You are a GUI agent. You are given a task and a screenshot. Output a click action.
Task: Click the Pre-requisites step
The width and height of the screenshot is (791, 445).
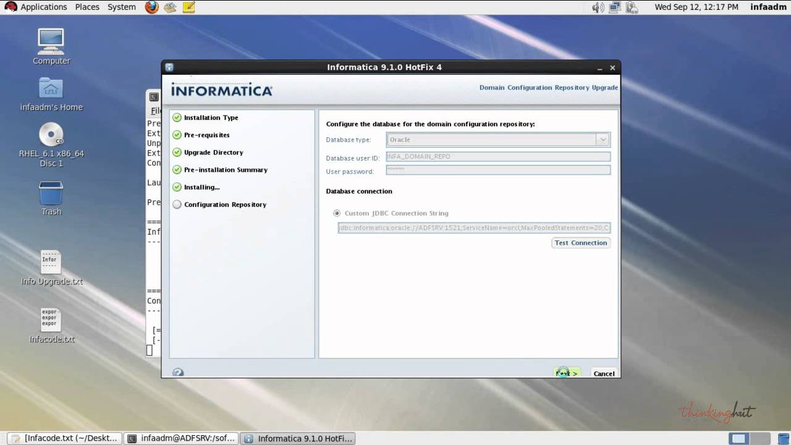coord(206,135)
